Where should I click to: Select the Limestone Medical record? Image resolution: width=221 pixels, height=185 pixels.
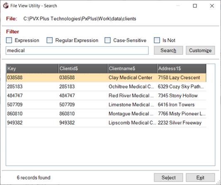106,105
